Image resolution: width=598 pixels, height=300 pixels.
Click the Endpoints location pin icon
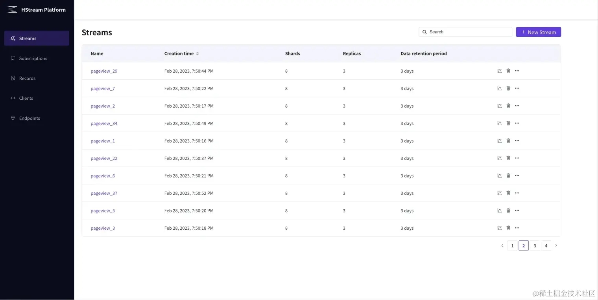(13, 118)
